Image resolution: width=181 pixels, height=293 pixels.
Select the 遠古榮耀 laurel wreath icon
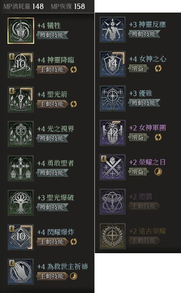pyautogui.click(x=112, y=236)
